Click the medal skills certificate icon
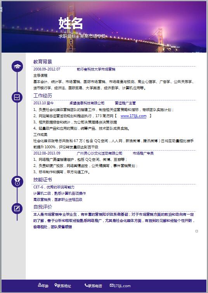208x293 pixels. pyautogui.click(x=17, y=182)
